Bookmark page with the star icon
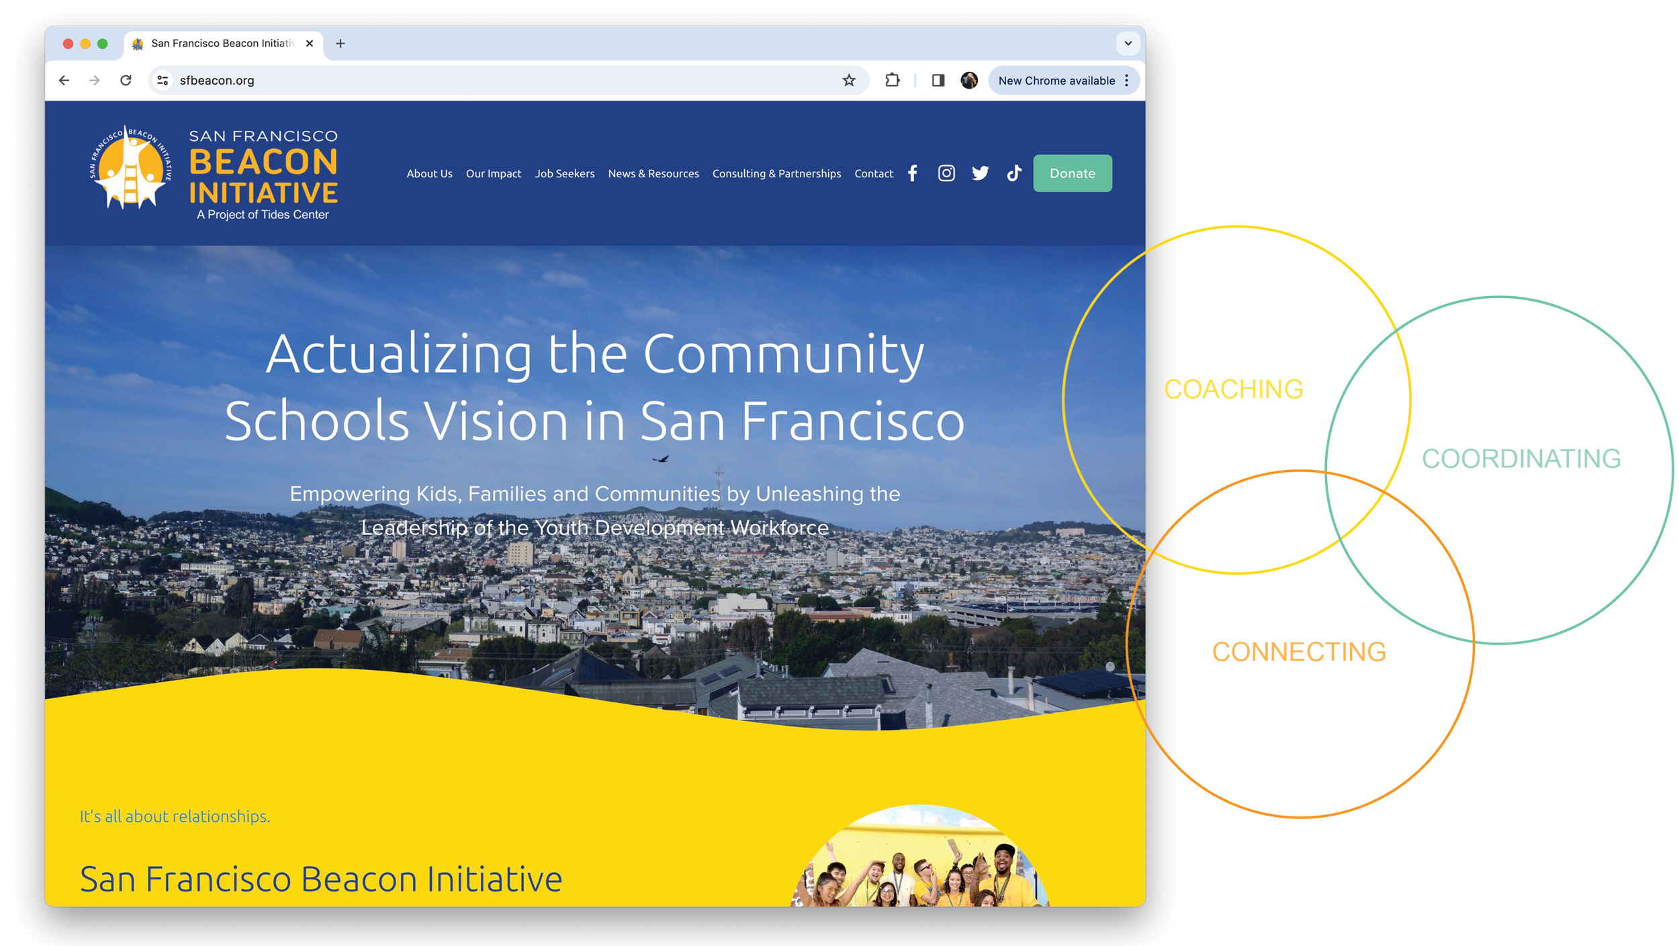The image size is (1679, 946). click(x=849, y=81)
